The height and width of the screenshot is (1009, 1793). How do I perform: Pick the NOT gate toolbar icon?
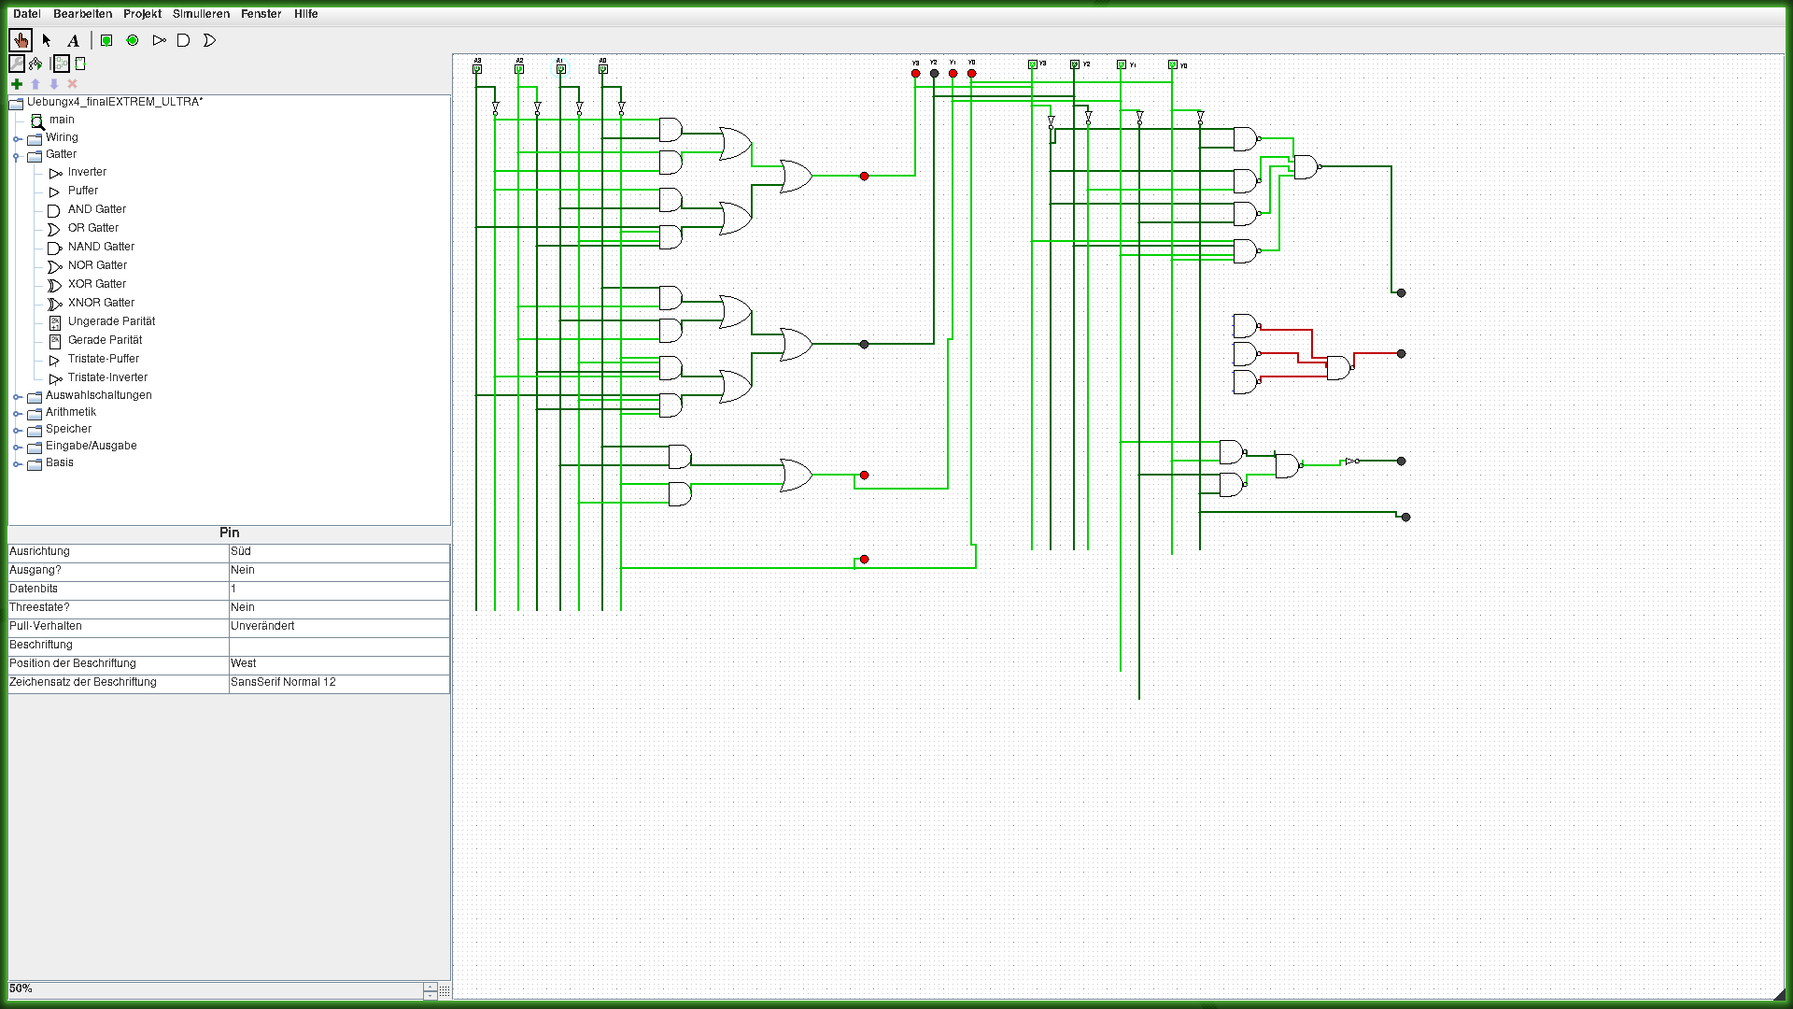[x=159, y=40]
